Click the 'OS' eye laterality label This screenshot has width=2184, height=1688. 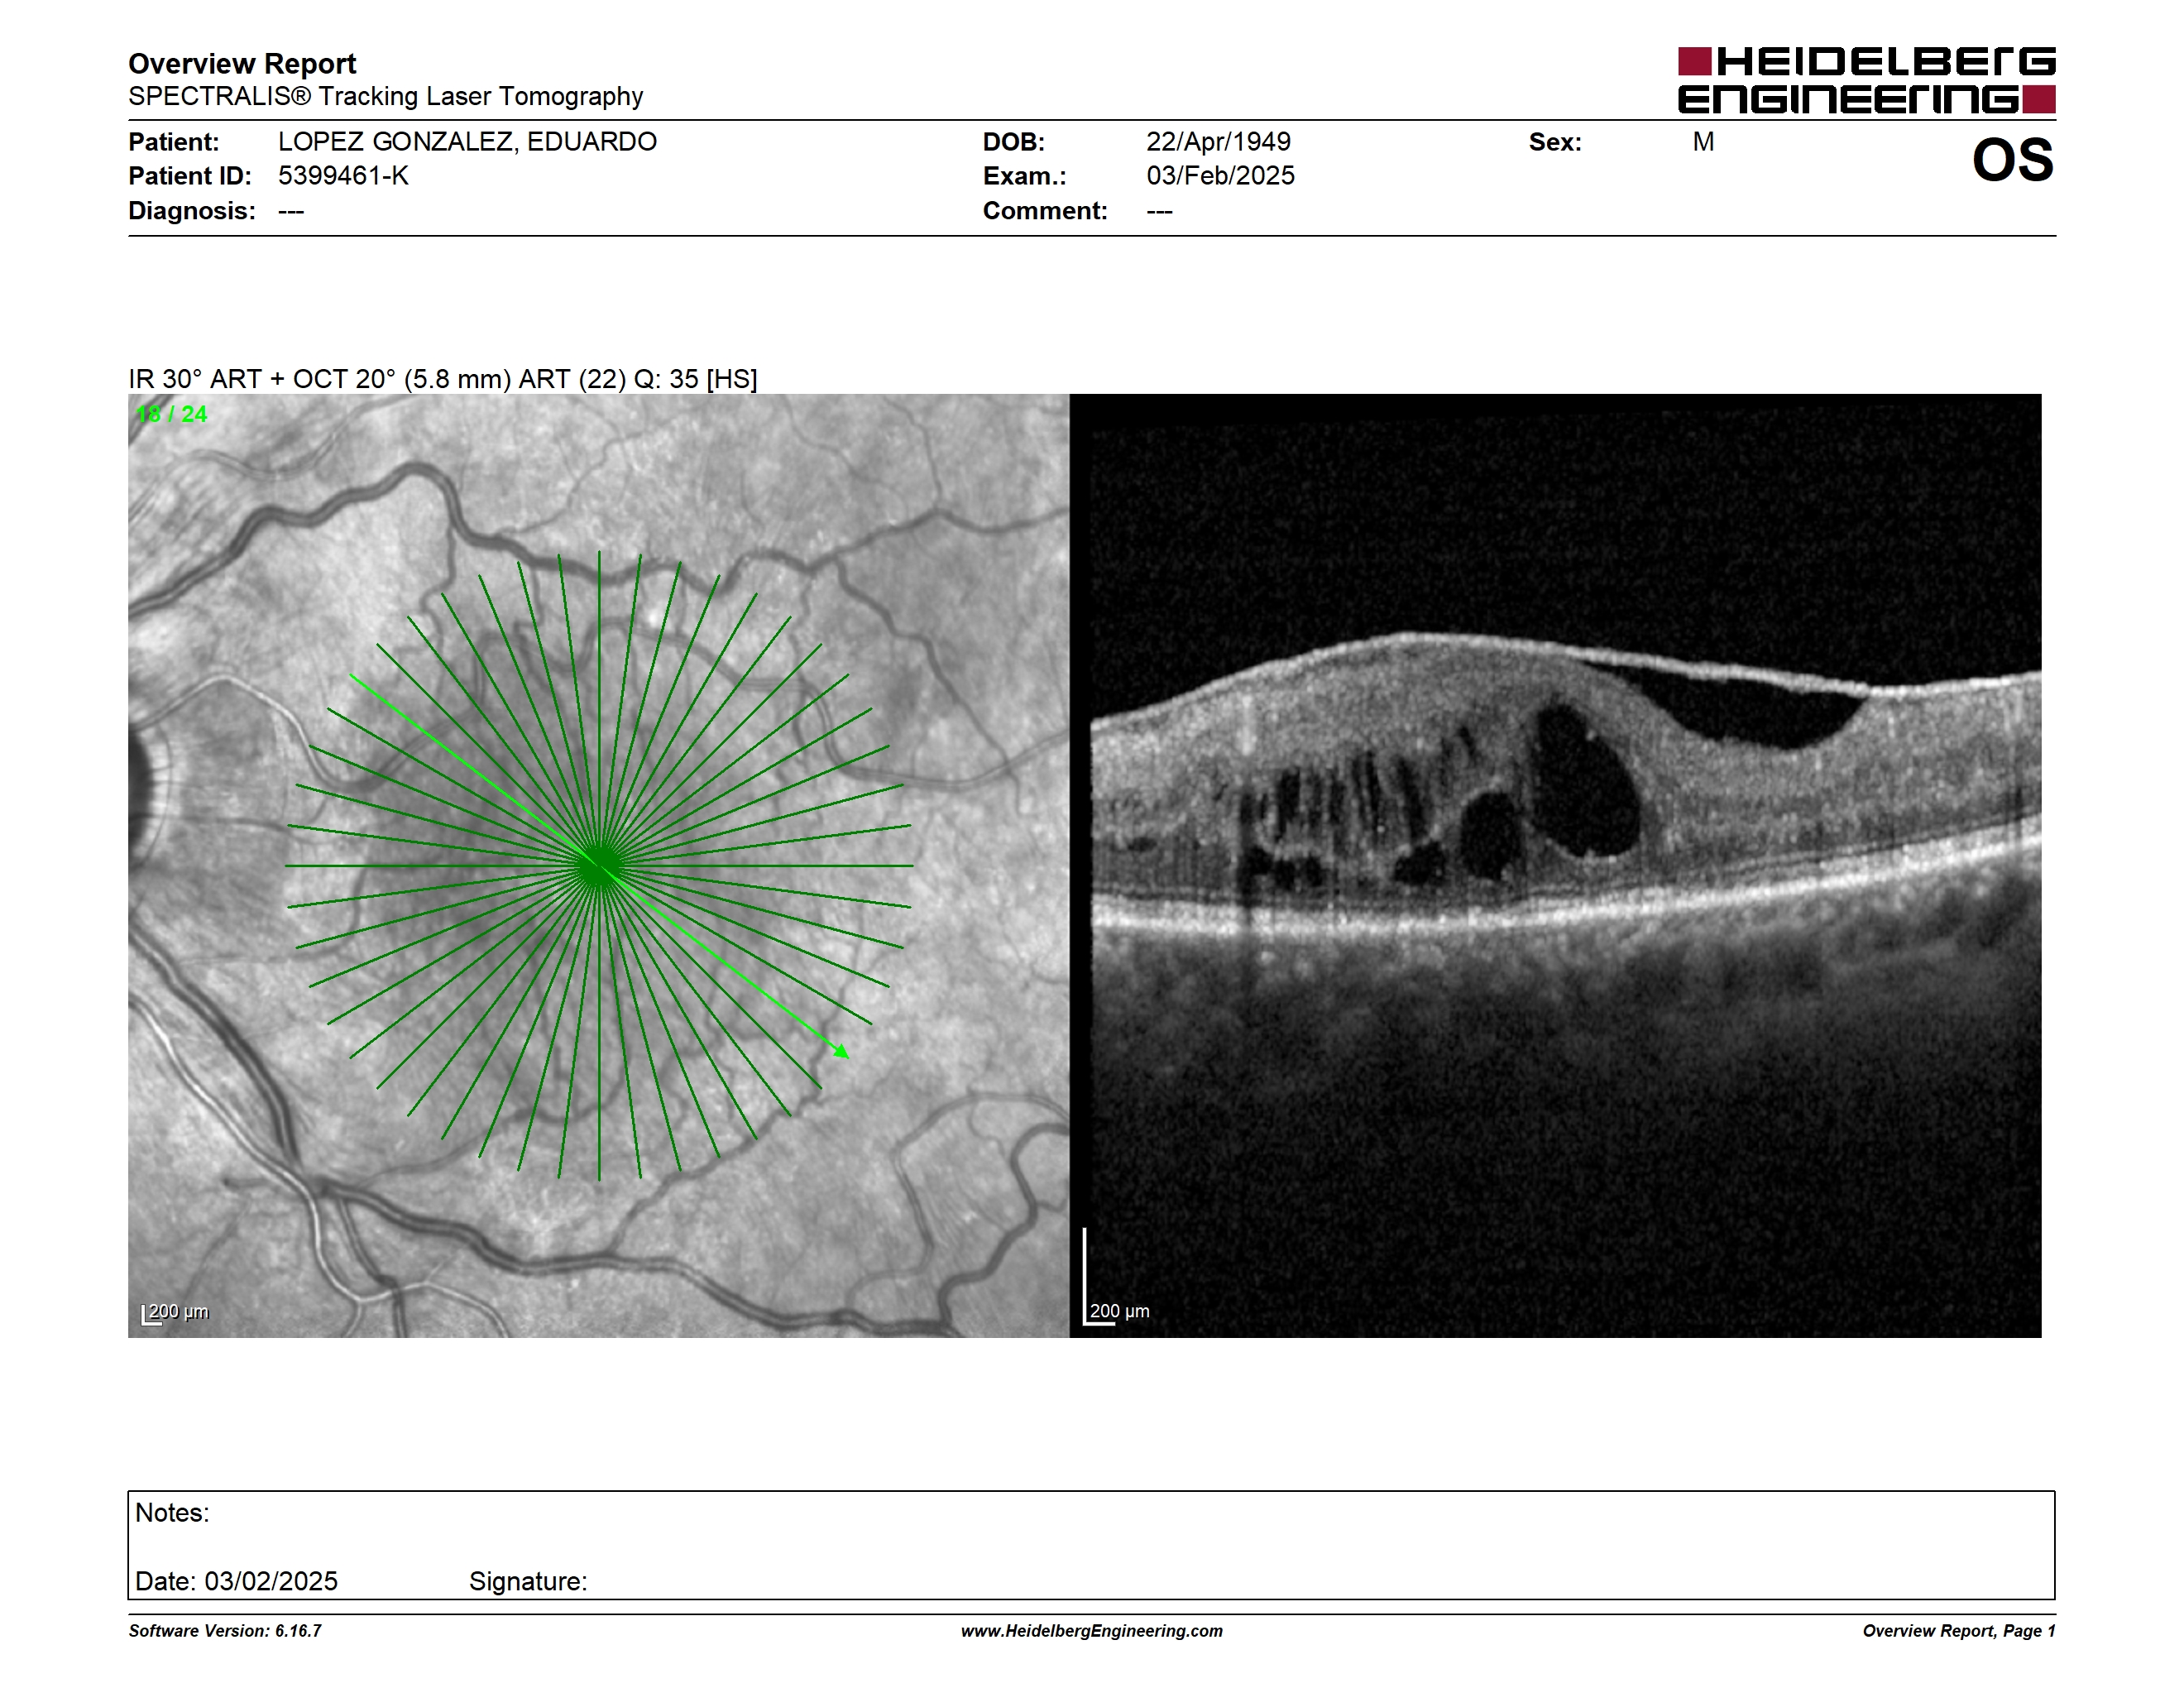point(2012,161)
